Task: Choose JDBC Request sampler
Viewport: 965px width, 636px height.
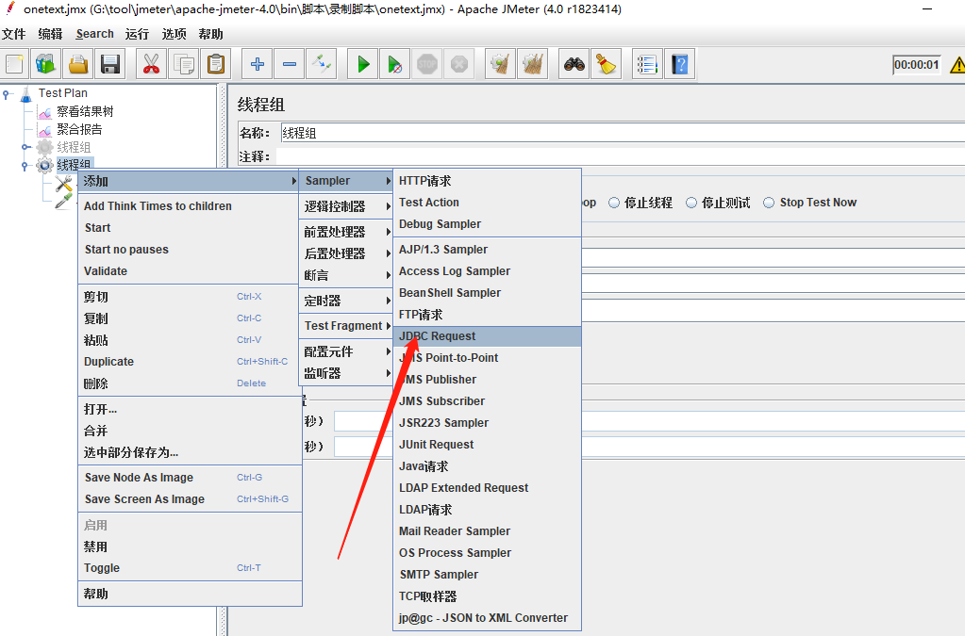Action: (488, 336)
